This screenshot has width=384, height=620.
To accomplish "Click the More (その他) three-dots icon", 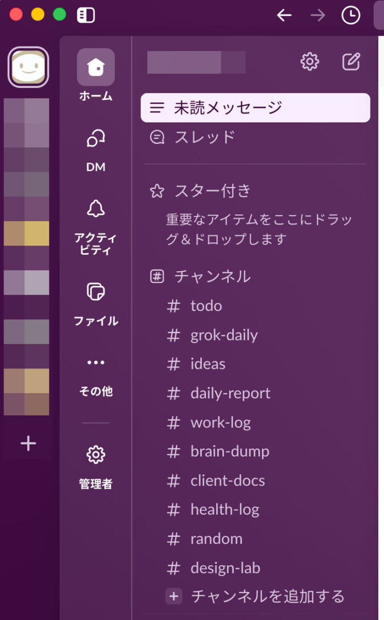I will 95,363.
